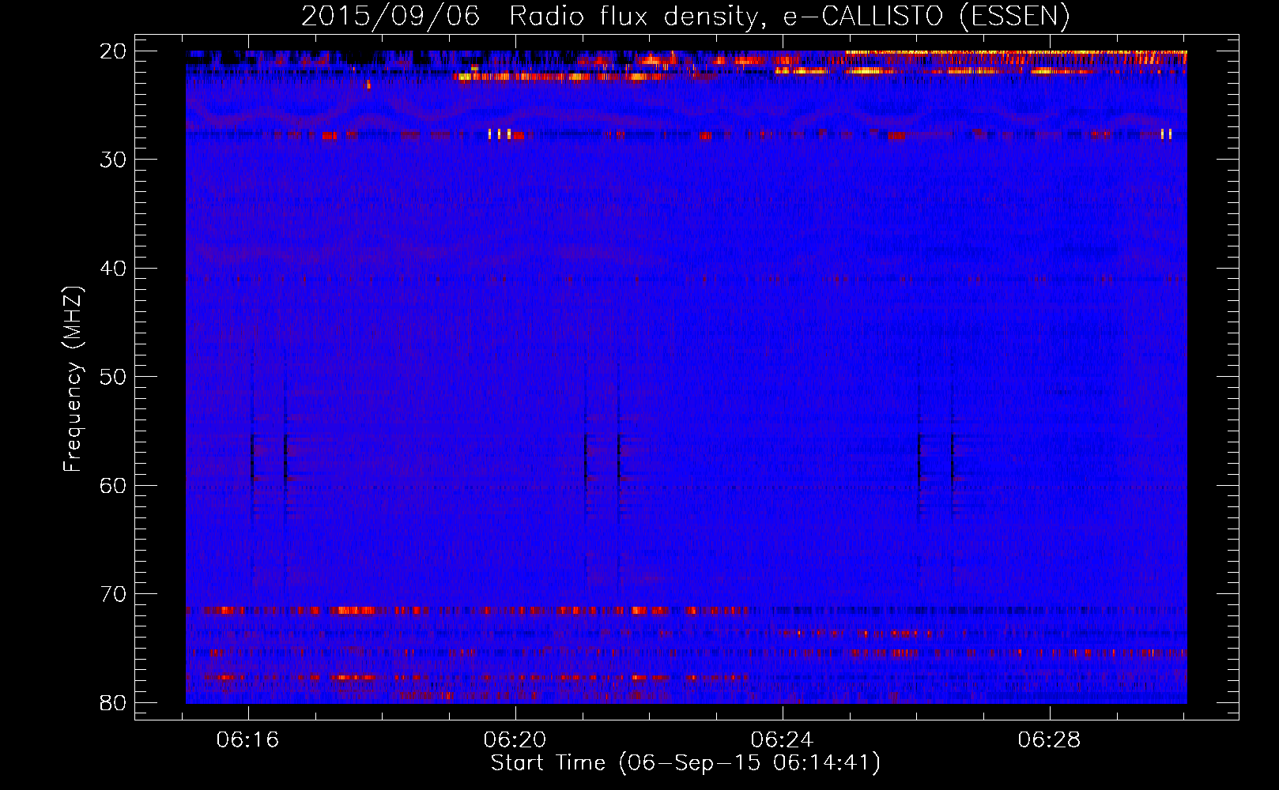The height and width of the screenshot is (790, 1279).
Task: Click the "Frequency (MHZ)" axis label
Action: pyautogui.click(x=72, y=379)
